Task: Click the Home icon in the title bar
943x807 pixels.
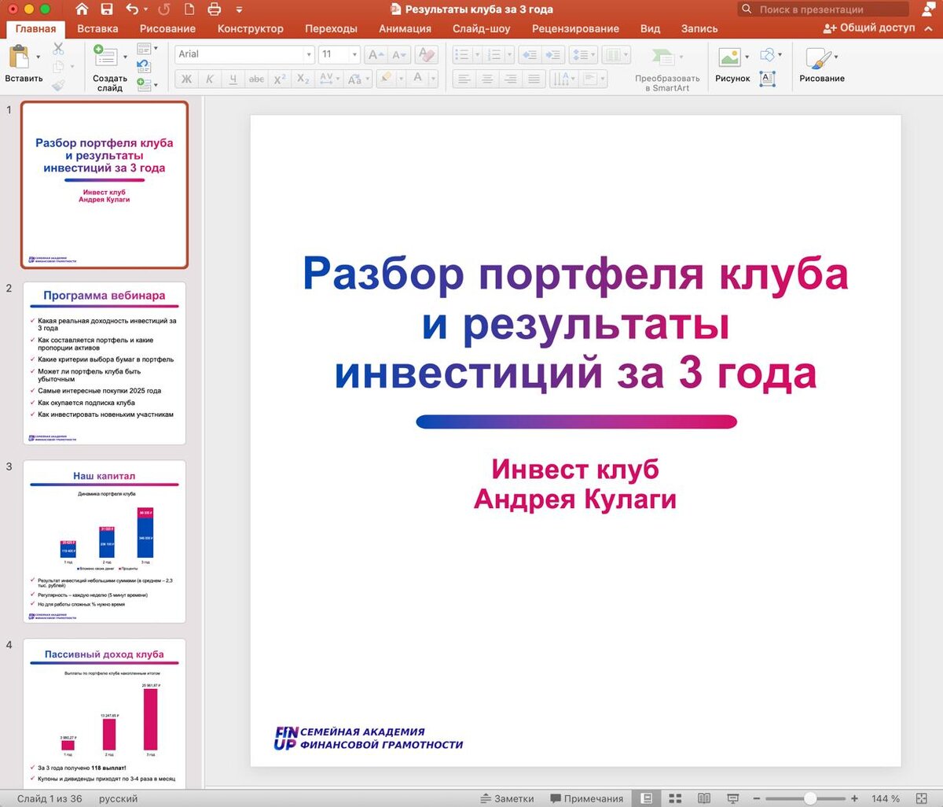Action: click(x=82, y=9)
